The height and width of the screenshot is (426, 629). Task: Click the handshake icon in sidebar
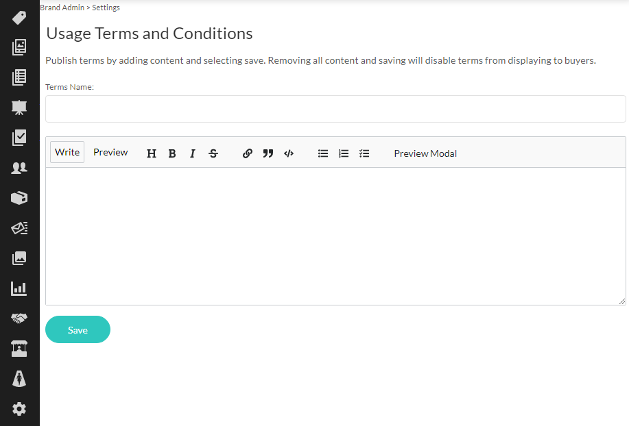pos(19,318)
